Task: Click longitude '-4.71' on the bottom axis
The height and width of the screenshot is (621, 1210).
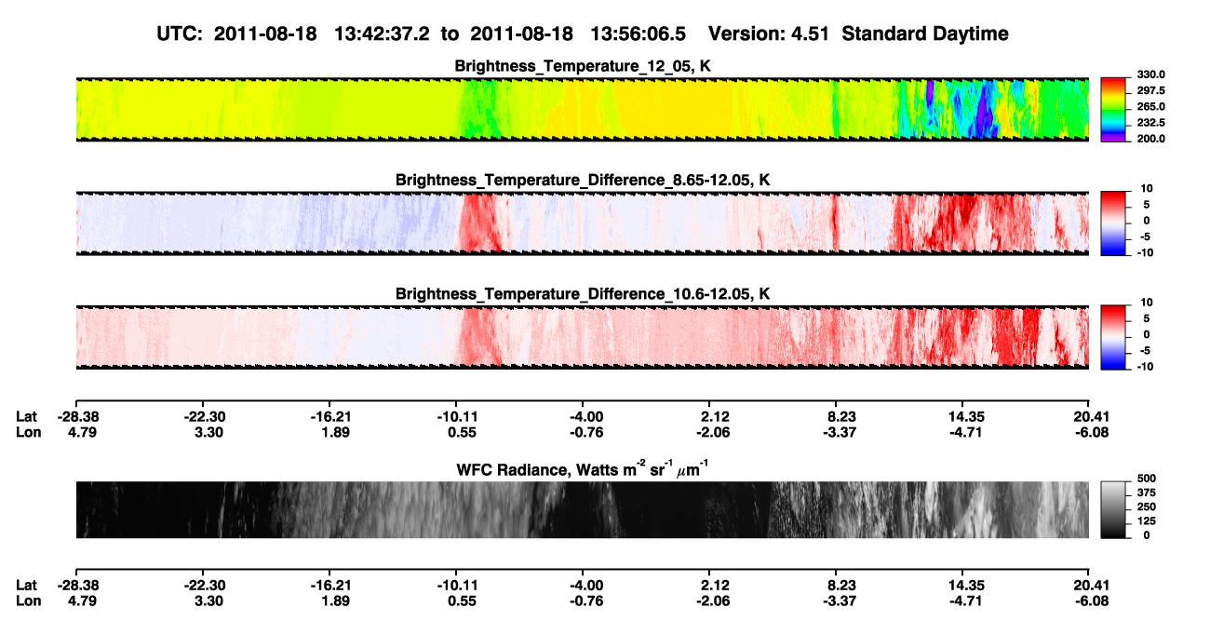Action: coord(963,600)
